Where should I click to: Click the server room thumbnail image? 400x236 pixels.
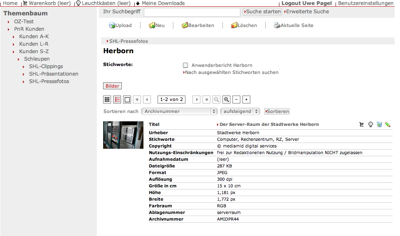[123, 135]
